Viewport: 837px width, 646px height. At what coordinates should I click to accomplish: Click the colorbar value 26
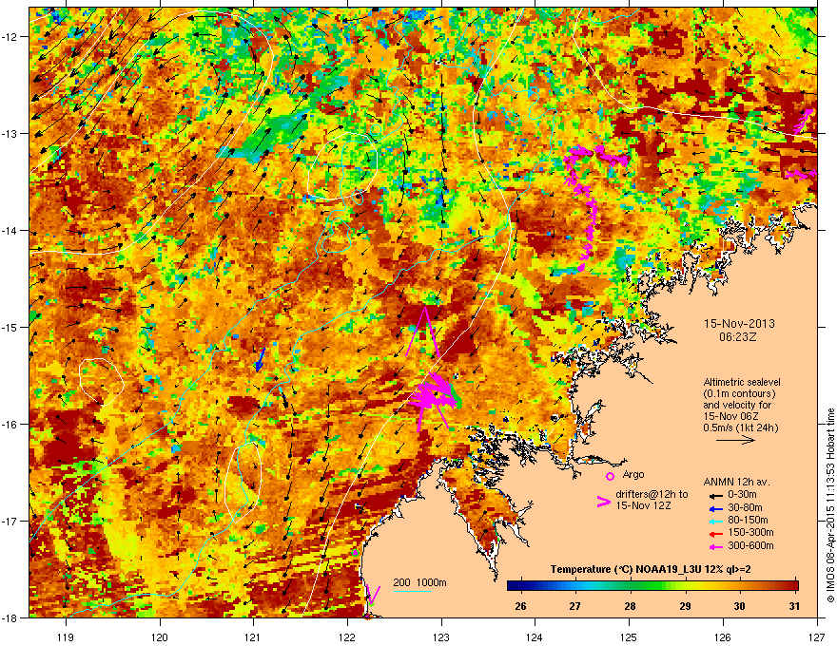tap(520, 605)
